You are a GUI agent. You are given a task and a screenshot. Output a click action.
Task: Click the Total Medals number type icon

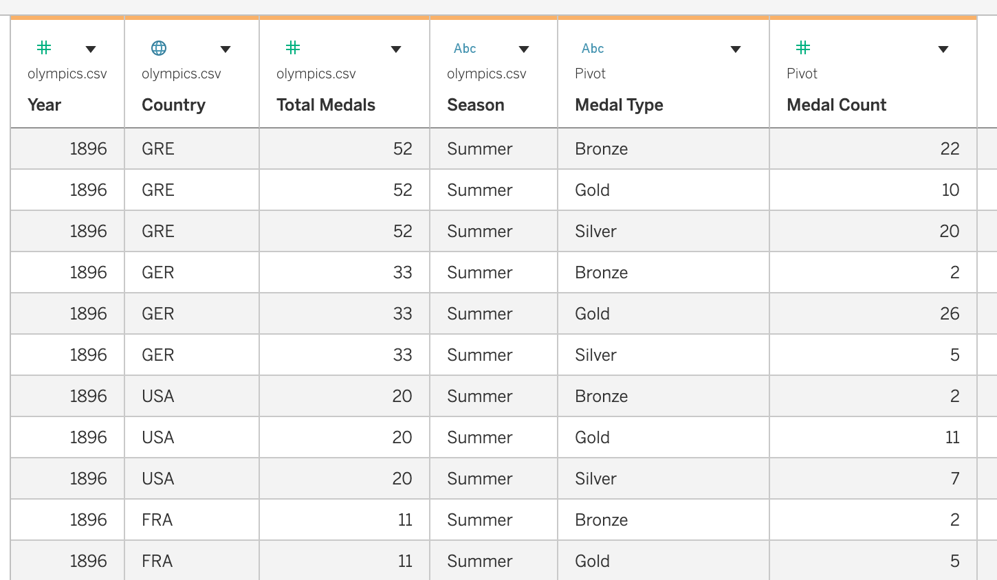tap(293, 48)
